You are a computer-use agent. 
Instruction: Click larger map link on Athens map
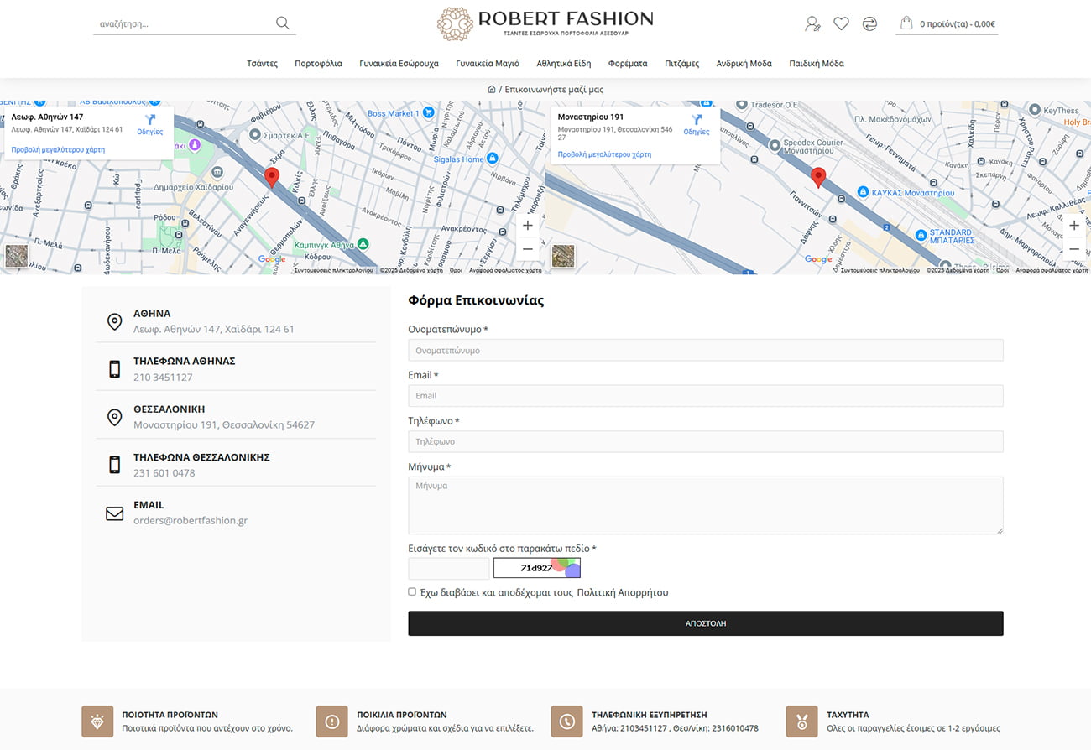[x=58, y=149]
